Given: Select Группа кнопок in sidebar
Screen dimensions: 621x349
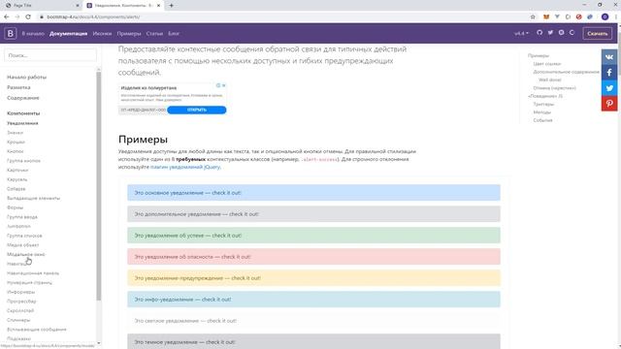Looking at the screenshot, I should click(23, 161).
